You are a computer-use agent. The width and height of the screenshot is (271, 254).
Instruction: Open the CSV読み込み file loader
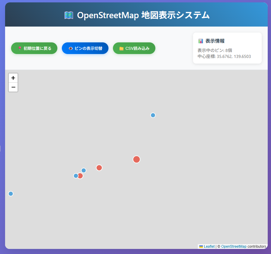[134, 48]
